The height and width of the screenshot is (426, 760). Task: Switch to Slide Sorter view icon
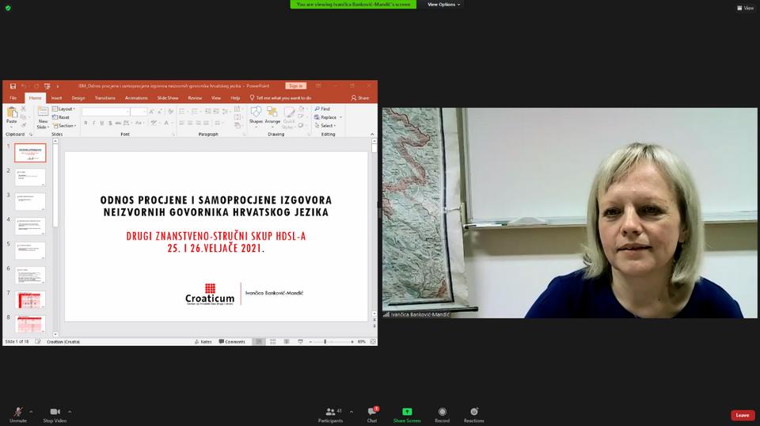tap(273, 342)
